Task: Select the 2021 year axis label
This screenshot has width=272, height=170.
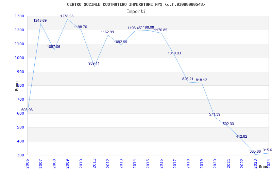Action: 228,164
